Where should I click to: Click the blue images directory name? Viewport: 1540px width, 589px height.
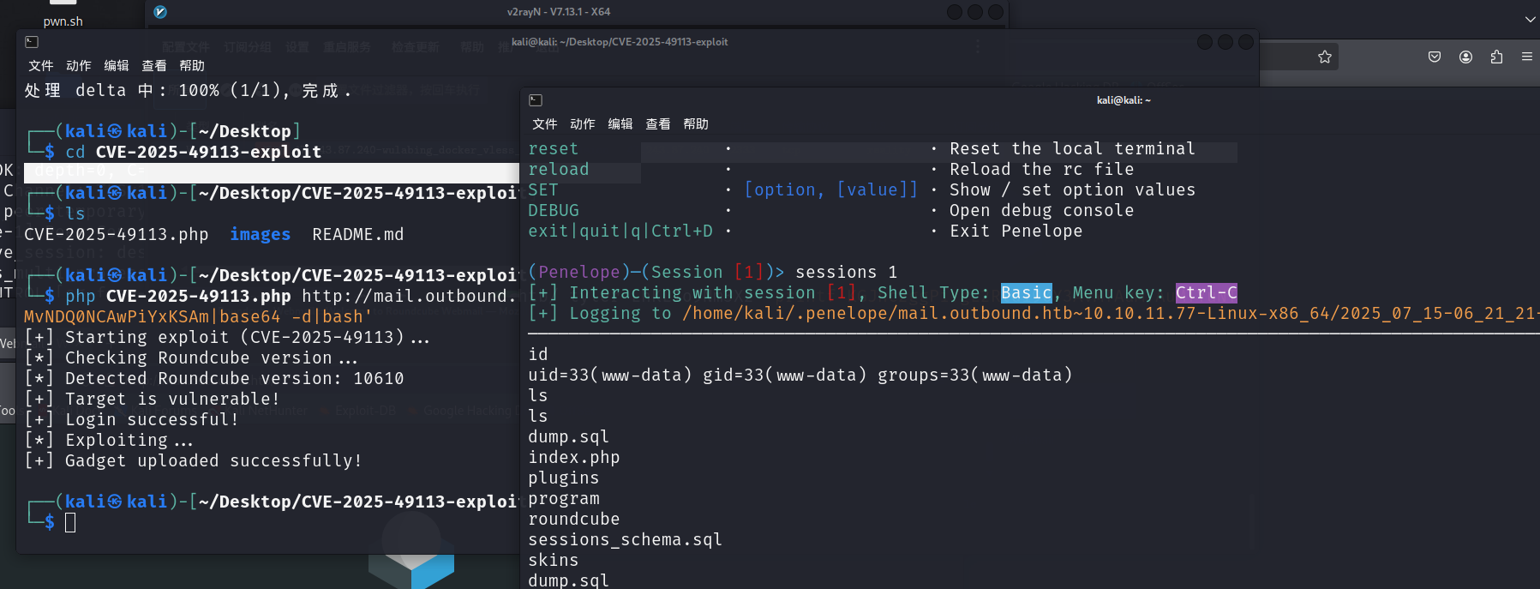260,235
